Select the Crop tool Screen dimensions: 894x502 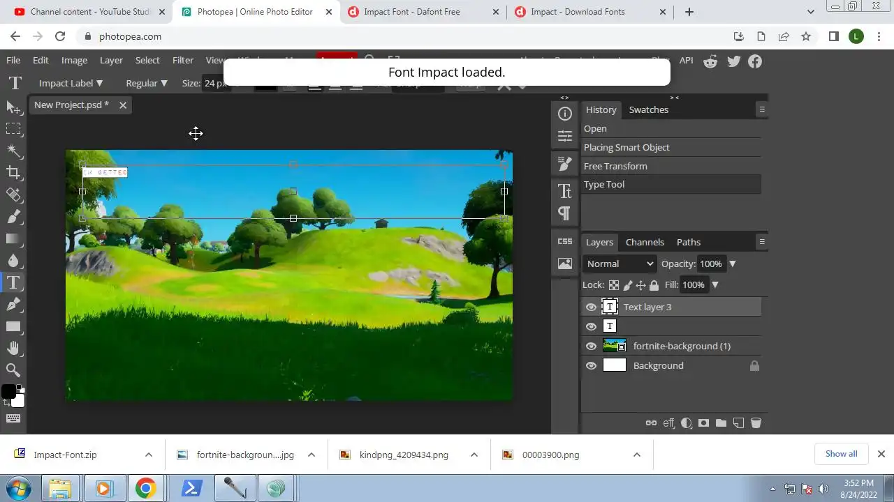tap(13, 172)
